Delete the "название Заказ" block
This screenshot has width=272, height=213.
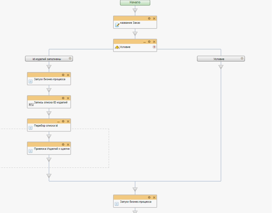154,18
